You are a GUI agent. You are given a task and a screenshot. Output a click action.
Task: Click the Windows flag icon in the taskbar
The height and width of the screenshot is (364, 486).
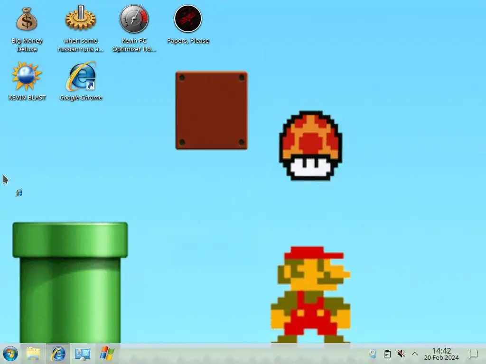tap(107, 354)
